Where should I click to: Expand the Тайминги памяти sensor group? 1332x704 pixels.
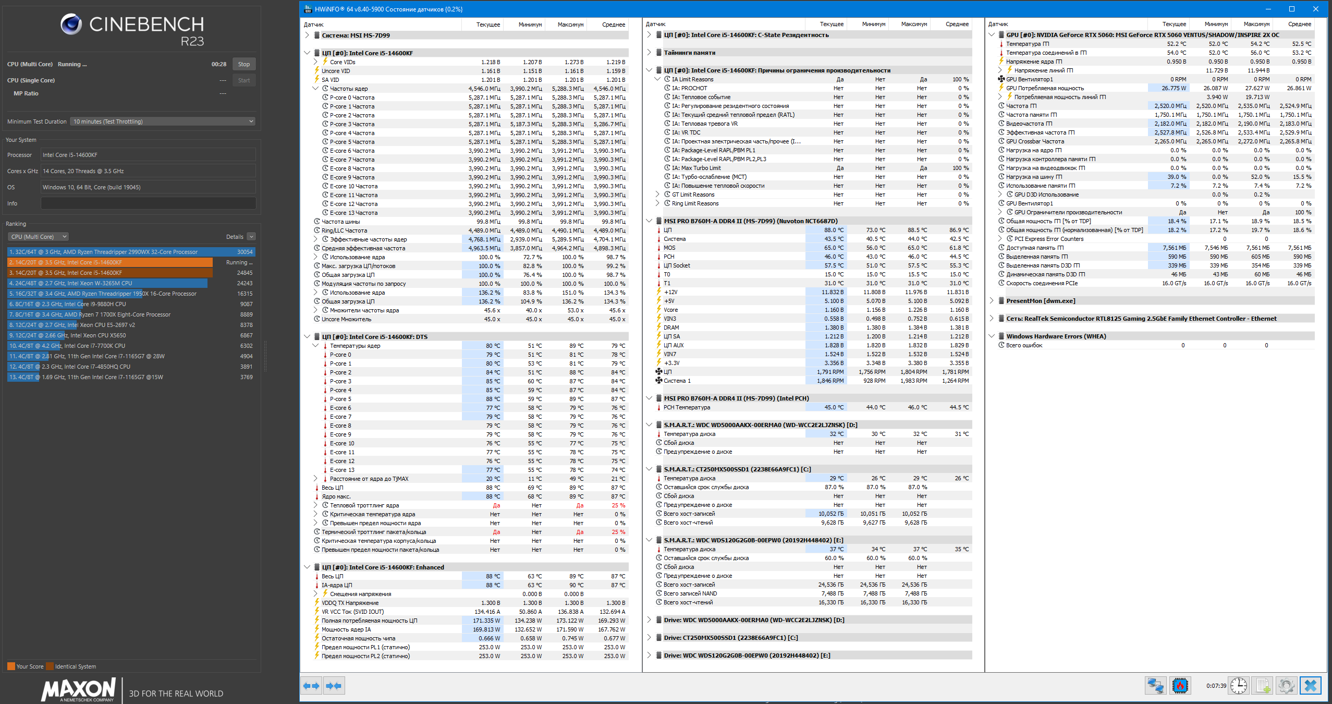click(649, 53)
